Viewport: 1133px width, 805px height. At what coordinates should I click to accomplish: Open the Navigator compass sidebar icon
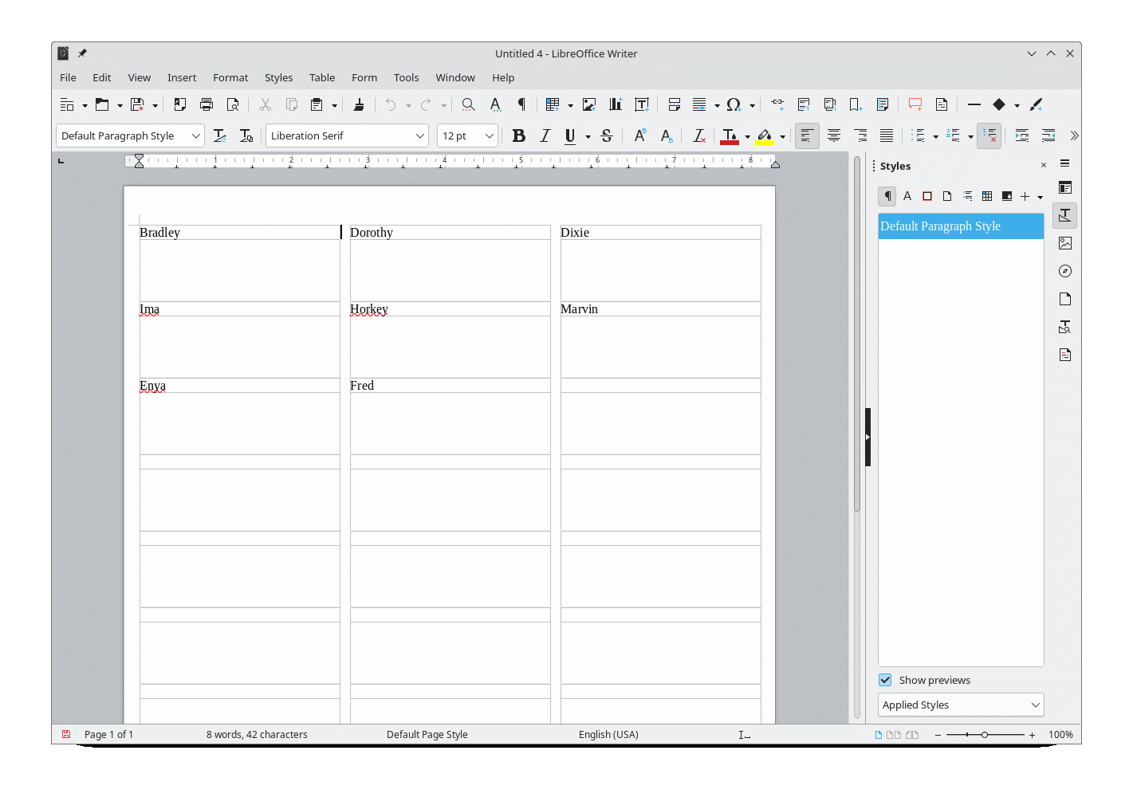point(1065,271)
